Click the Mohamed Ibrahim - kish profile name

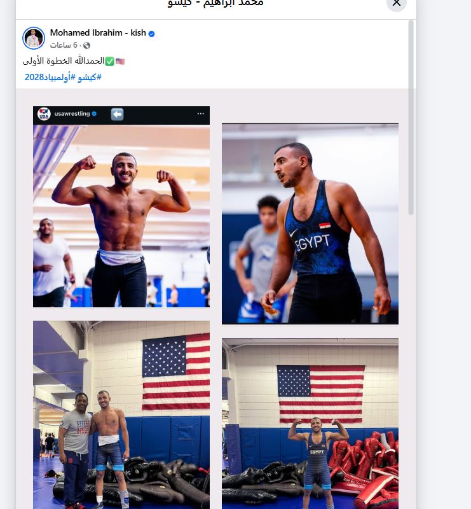pyautogui.click(x=98, y=33)
